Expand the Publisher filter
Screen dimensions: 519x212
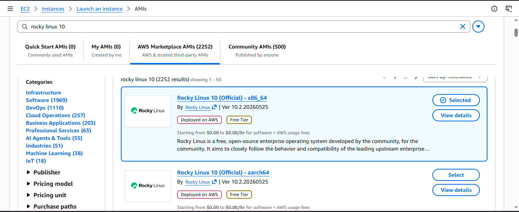point(43,172)
